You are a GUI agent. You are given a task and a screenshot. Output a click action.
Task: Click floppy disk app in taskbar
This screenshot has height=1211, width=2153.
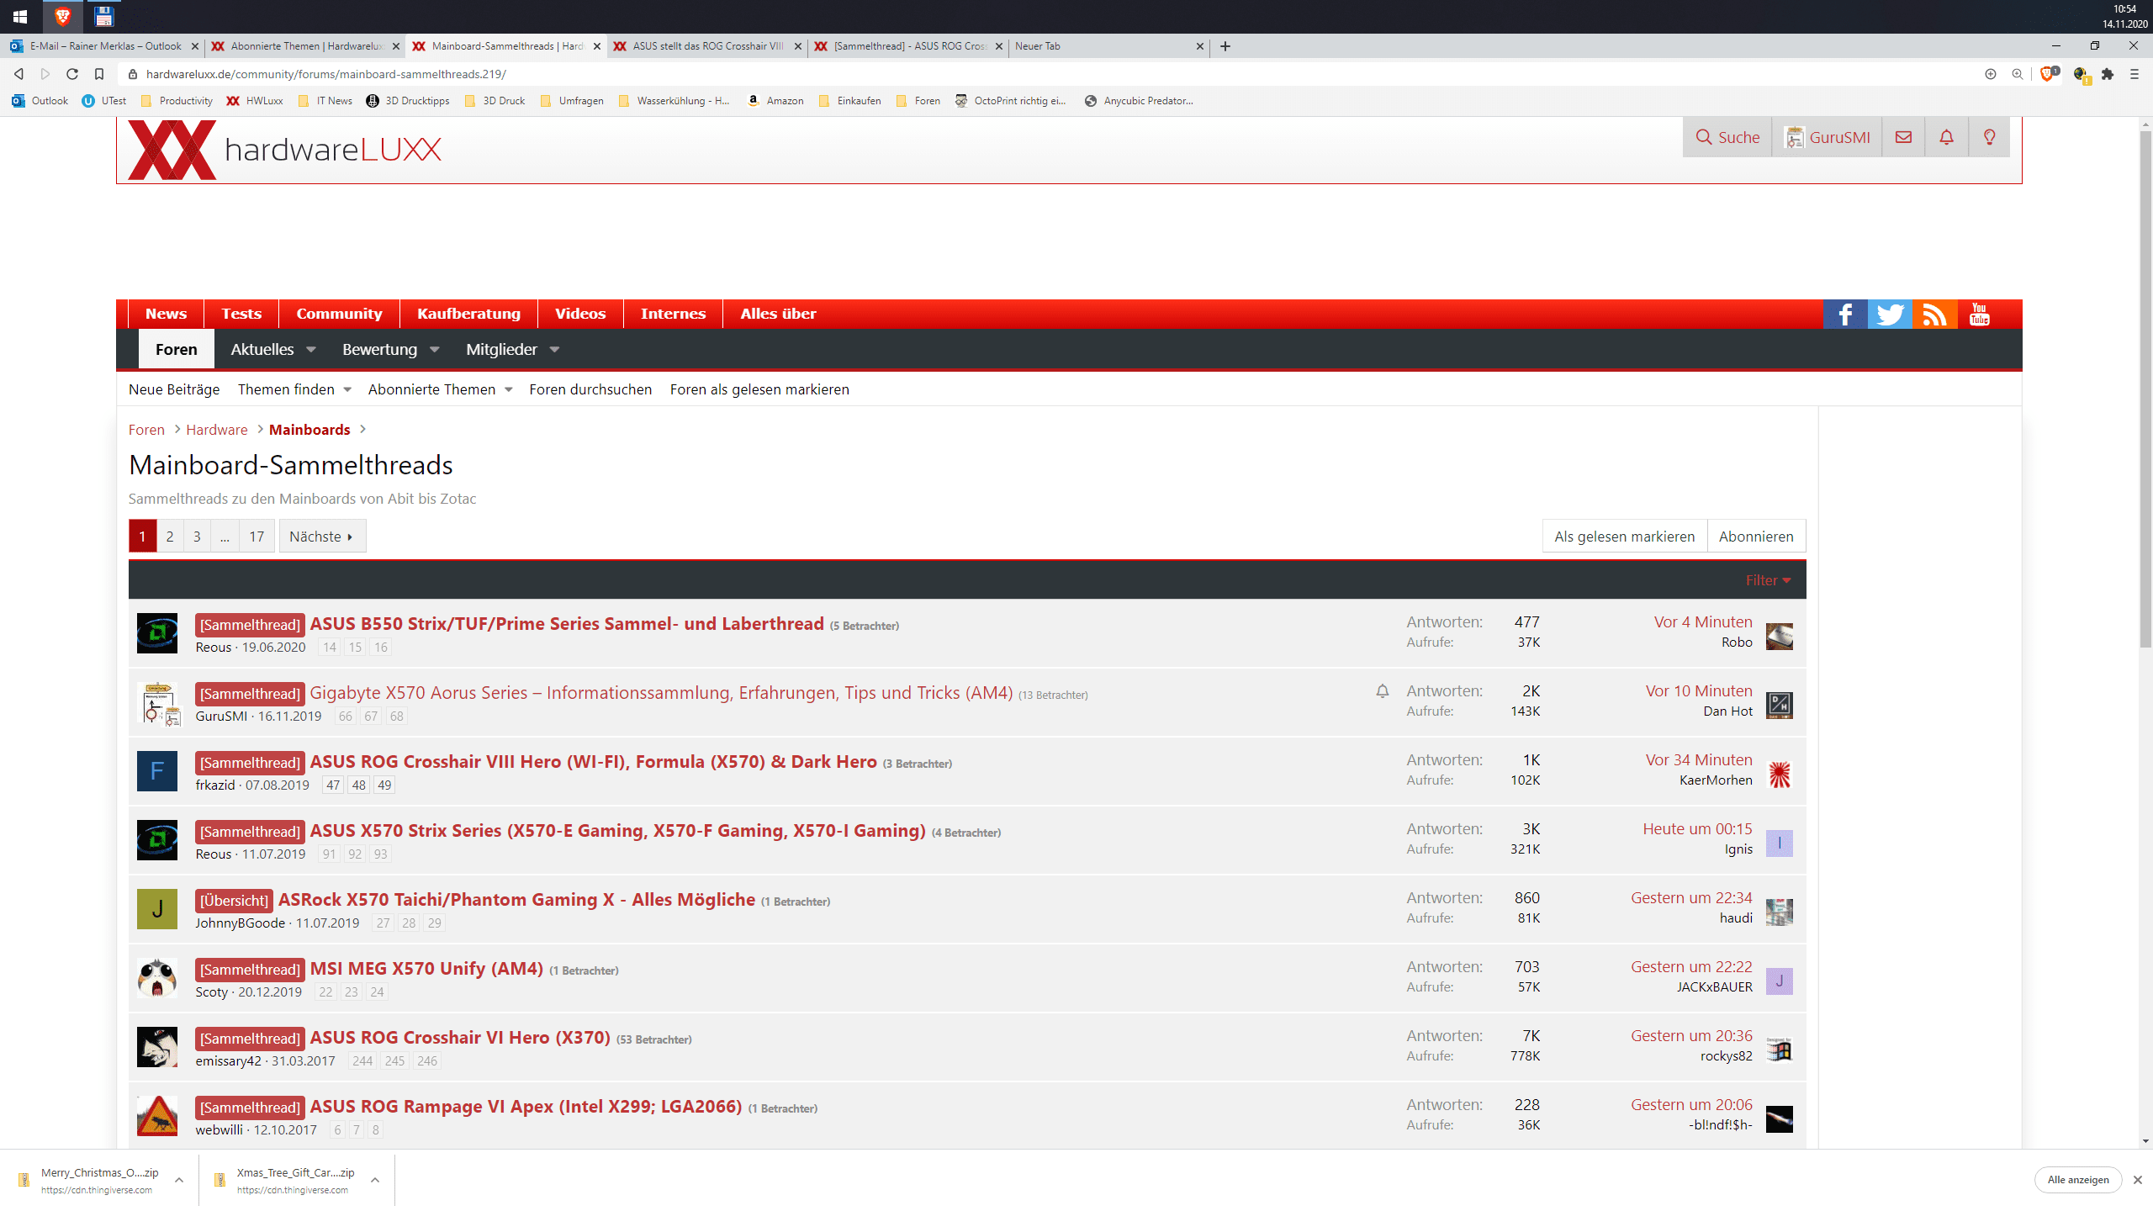[103, 16]
